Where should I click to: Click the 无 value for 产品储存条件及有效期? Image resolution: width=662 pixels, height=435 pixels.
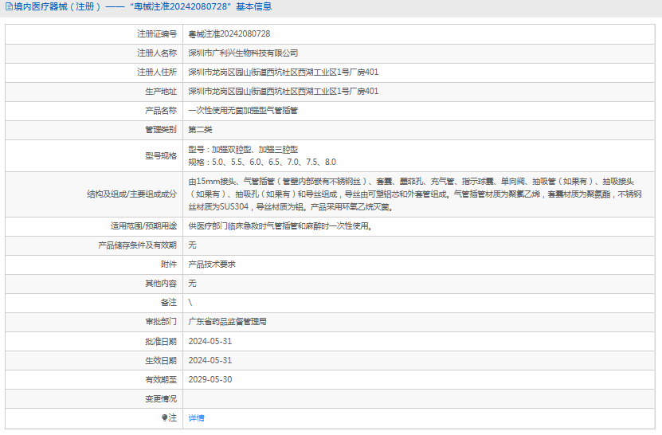[x=192, y=245]
